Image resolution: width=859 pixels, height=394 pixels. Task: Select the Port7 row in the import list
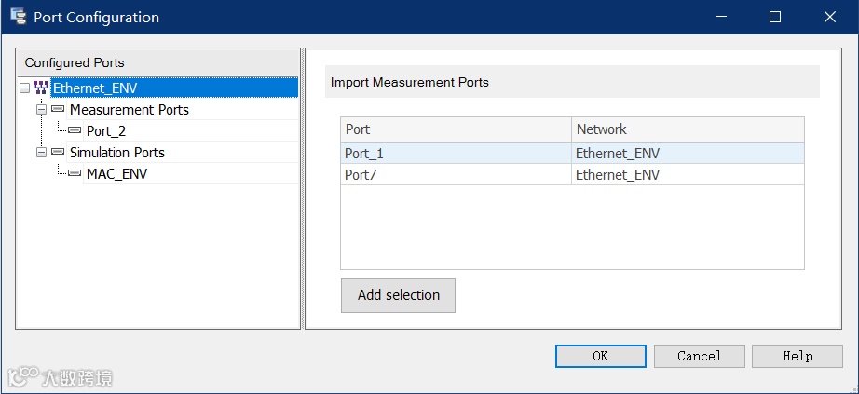(456, 174)
